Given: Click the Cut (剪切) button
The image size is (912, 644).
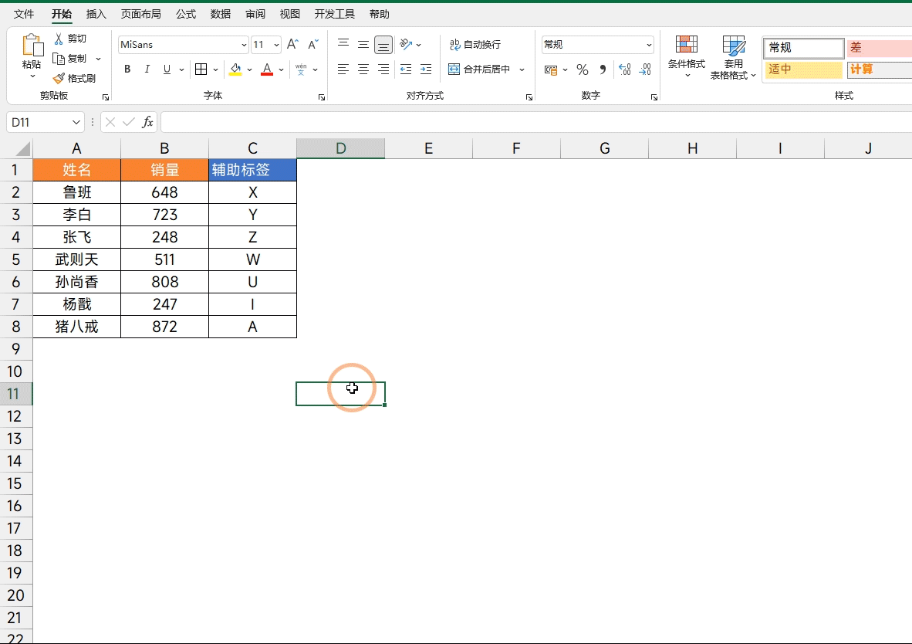Looking at the screenshot, I should 70,39.
